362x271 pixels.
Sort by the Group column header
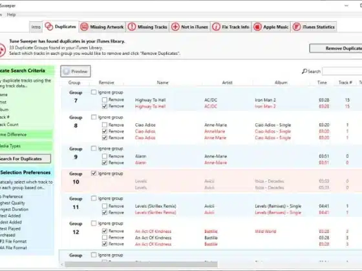(74, 83)
